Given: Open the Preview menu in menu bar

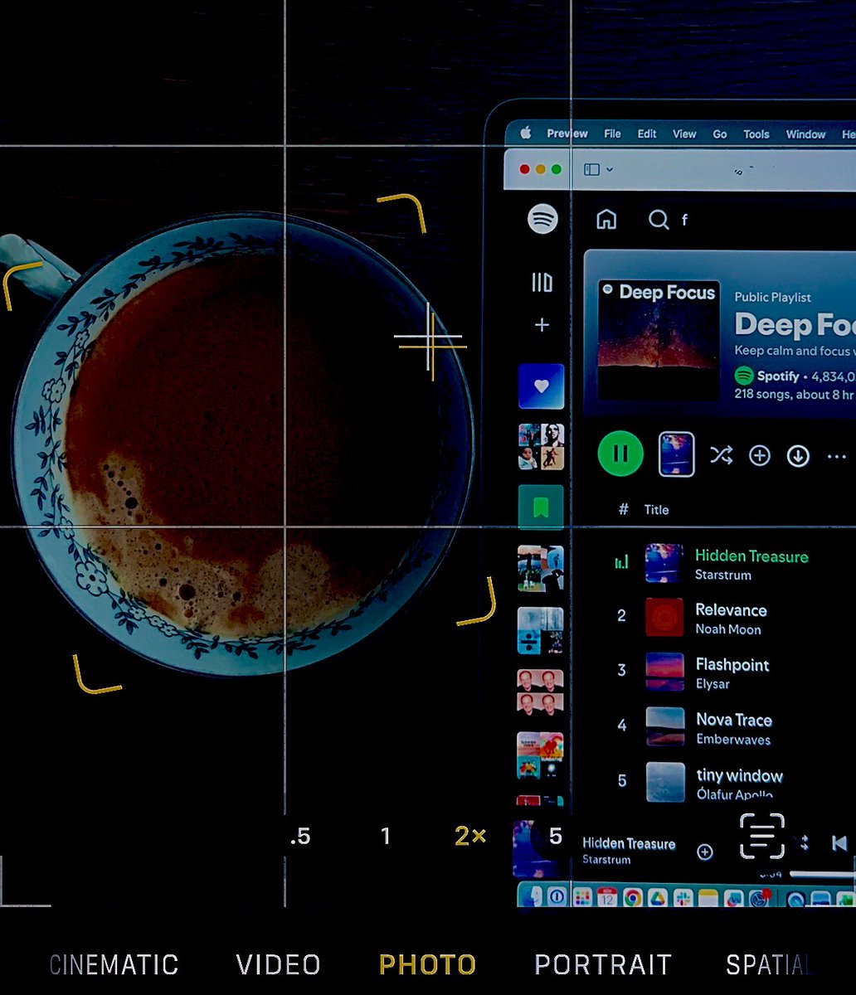Looking at the screenshot, I should (567, 133).
